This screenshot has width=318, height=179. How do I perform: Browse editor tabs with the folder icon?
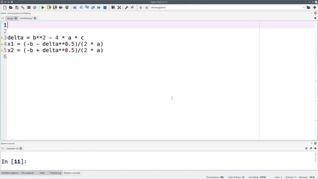[2, 18]
